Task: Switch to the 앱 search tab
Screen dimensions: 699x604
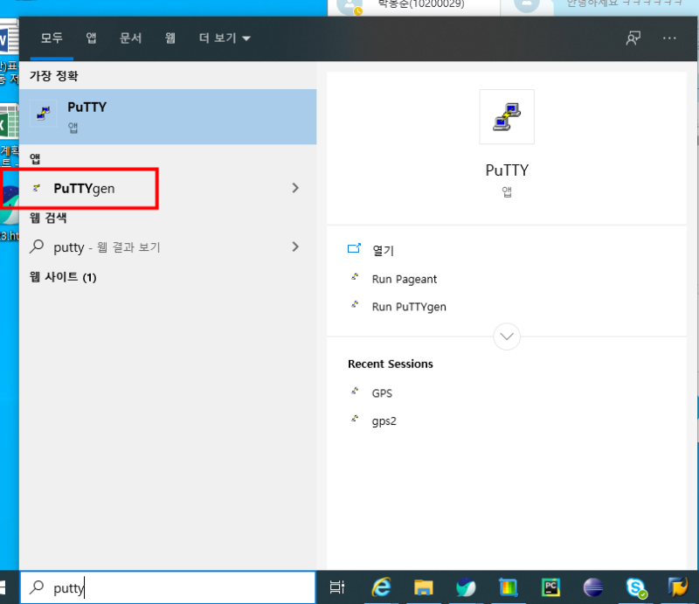Action: pos(90,38)
